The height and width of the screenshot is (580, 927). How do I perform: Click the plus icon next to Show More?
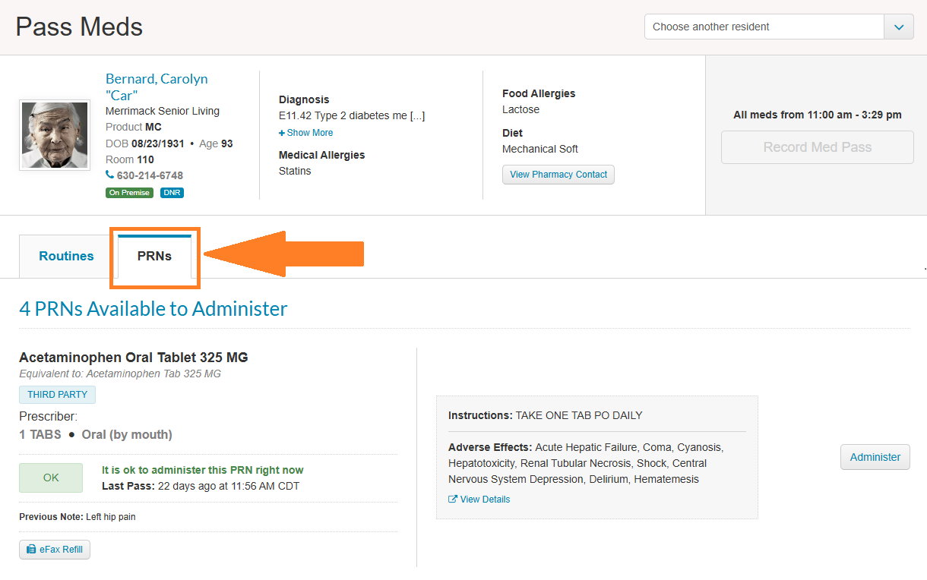click(x=282, y=133)
